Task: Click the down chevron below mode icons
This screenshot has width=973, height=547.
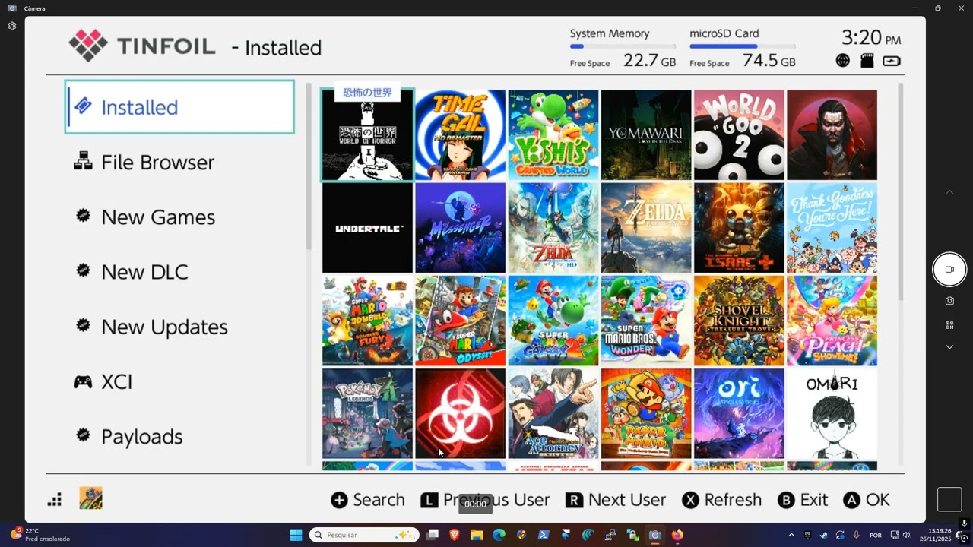Action: (949, 347)
